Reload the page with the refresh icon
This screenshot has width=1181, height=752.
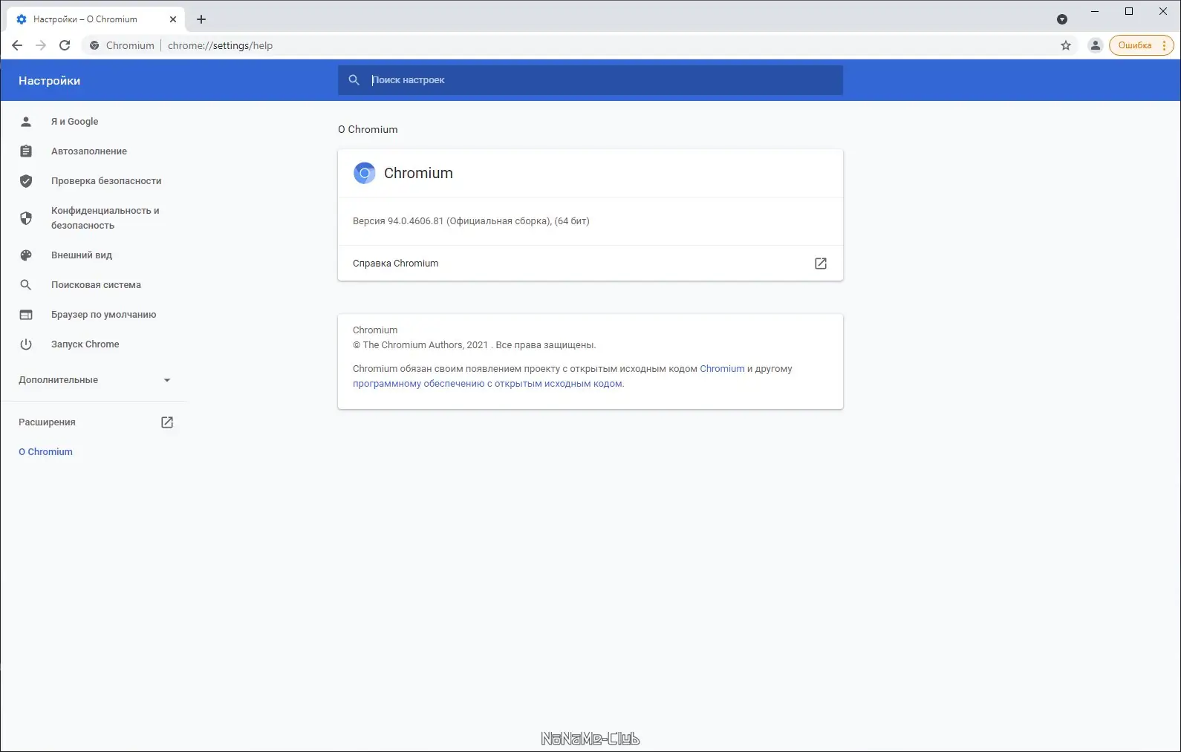(x=65, y=45)
